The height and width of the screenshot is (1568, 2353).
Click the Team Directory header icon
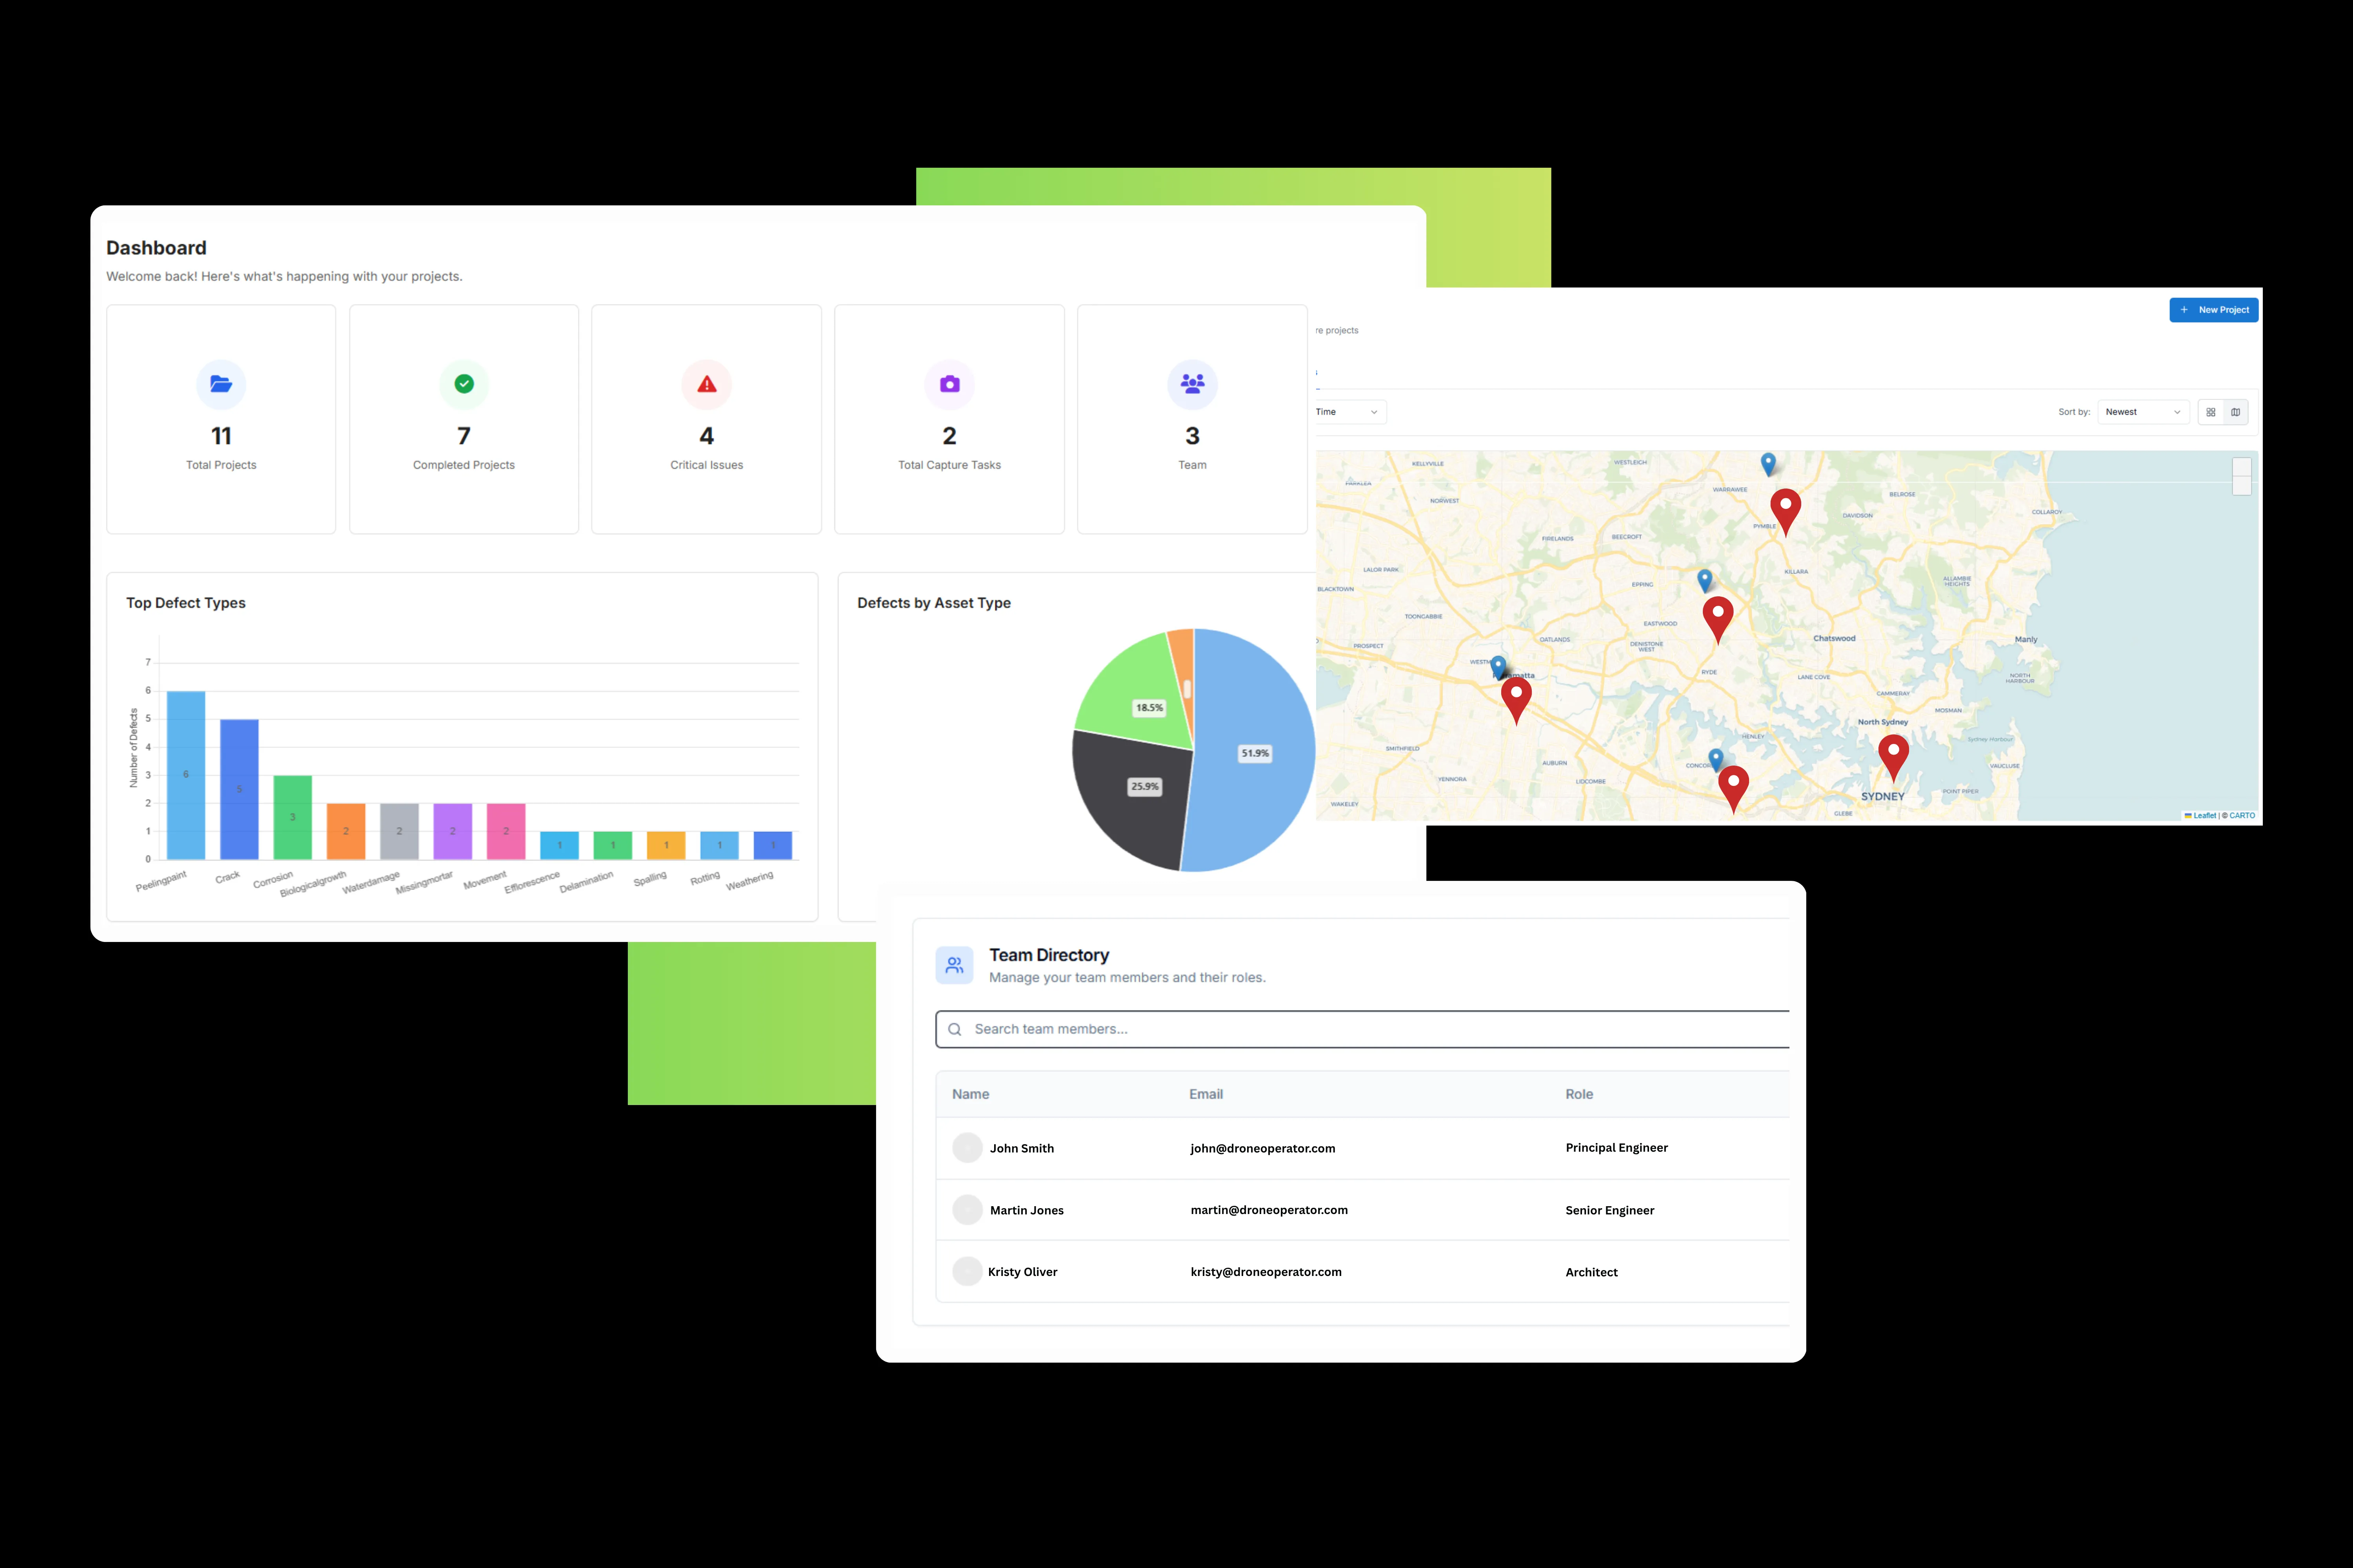pos(955,964)
